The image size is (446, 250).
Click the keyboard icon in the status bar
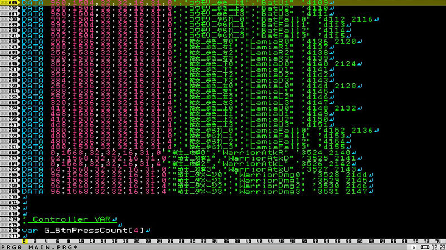[x=425, y=247]
